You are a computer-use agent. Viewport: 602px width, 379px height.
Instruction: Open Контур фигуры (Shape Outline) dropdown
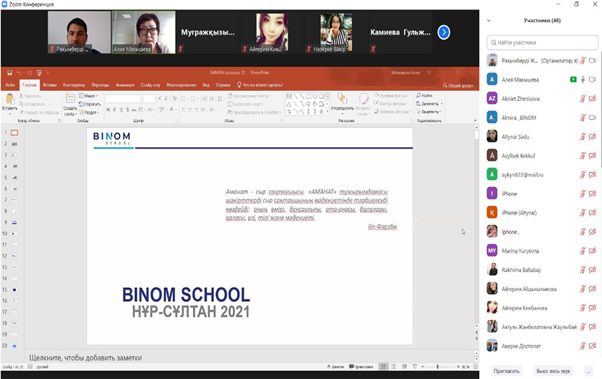click(391, 103)
